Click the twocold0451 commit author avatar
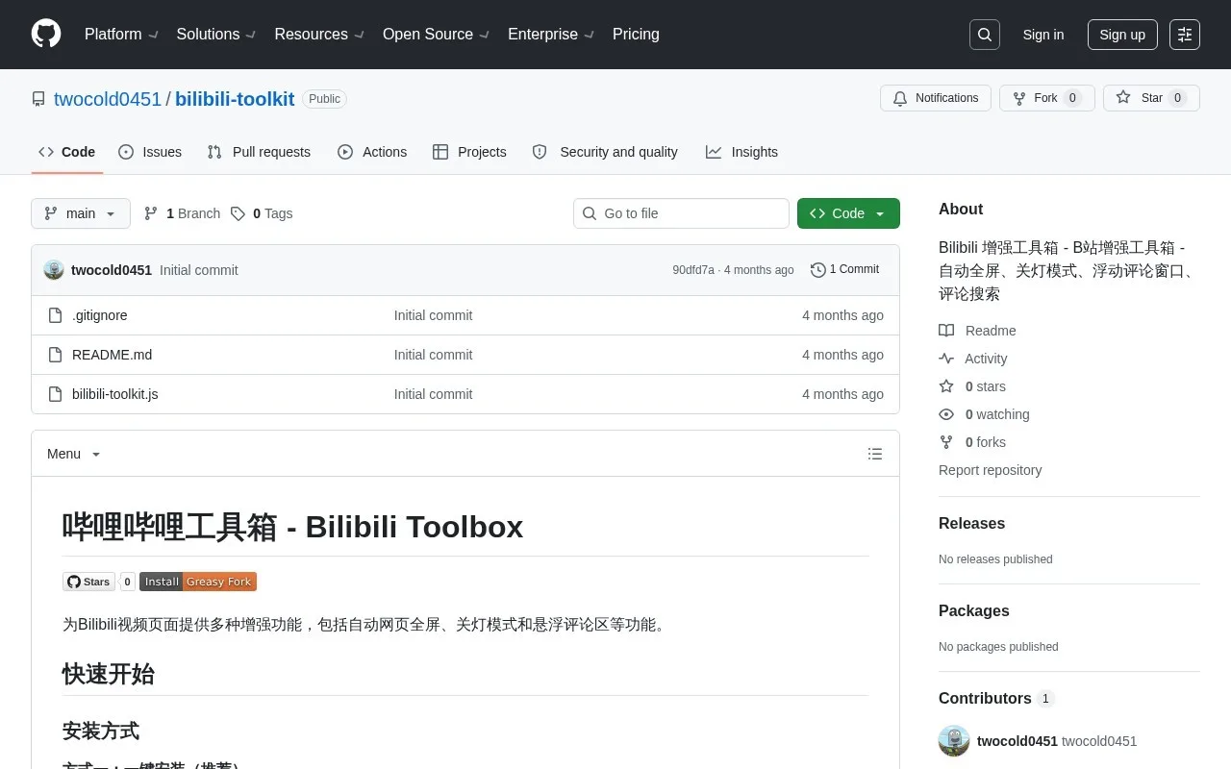The width and height of the screenshot is (1231, 769). [x=54, y=270]
